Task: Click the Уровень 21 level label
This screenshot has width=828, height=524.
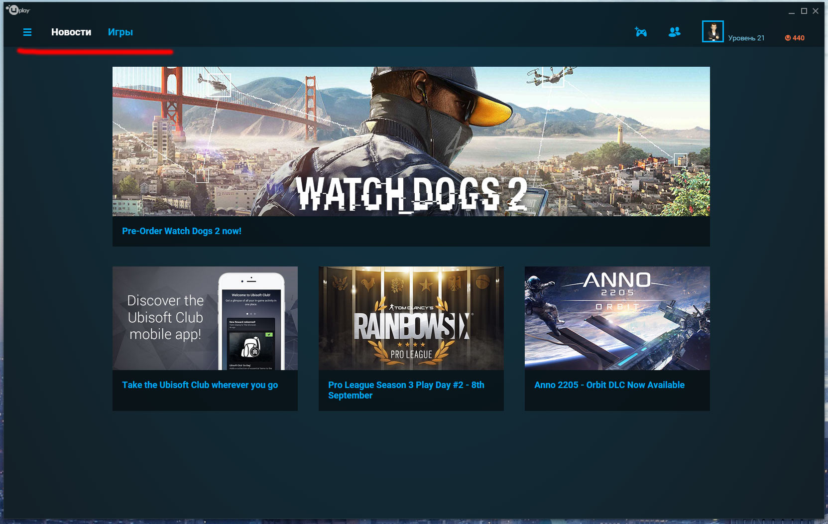Action: 746,38
